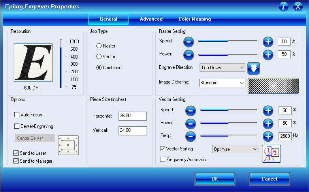Click the vector sorting order icon
Viewport: 309px width, 192px height.
click(271, 154)
